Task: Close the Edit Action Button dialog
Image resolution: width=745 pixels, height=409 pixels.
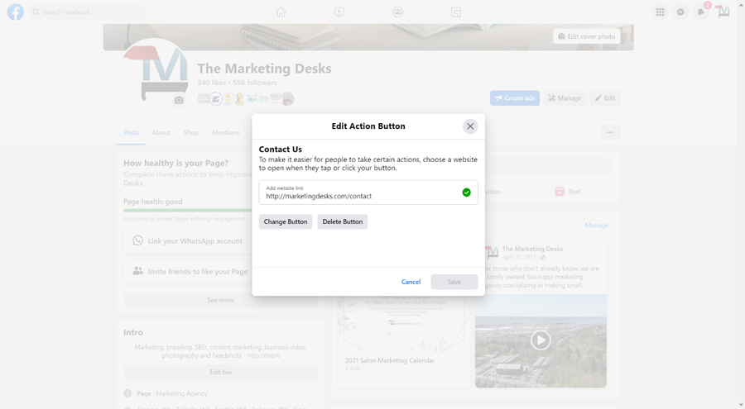Action: (470, 126)
